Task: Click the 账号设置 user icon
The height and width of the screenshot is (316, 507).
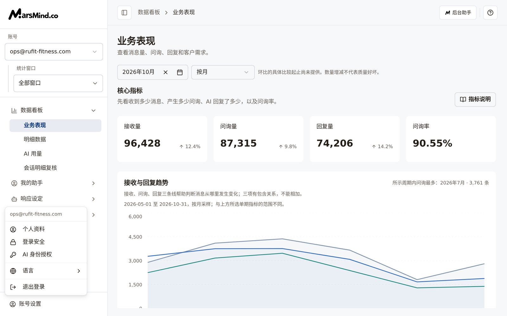Action: tap(13, 304)
